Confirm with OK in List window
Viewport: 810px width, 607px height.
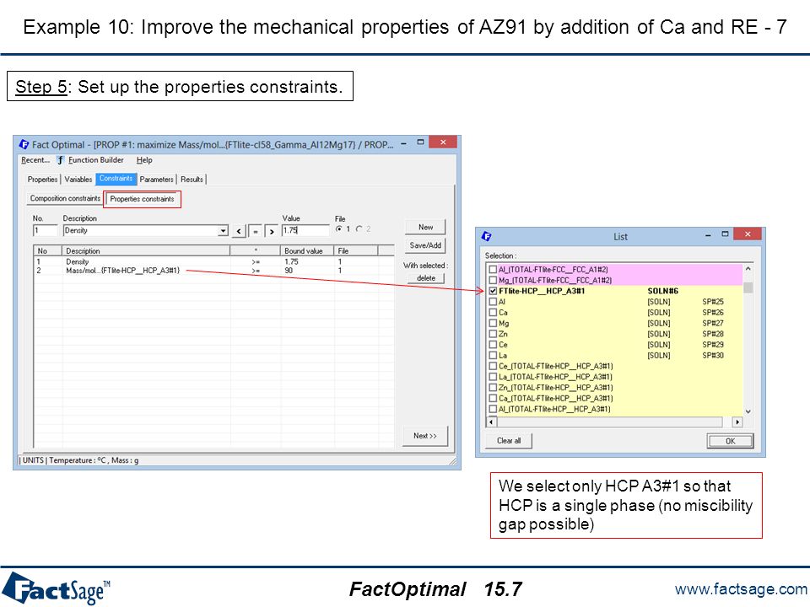coord(730,441)
